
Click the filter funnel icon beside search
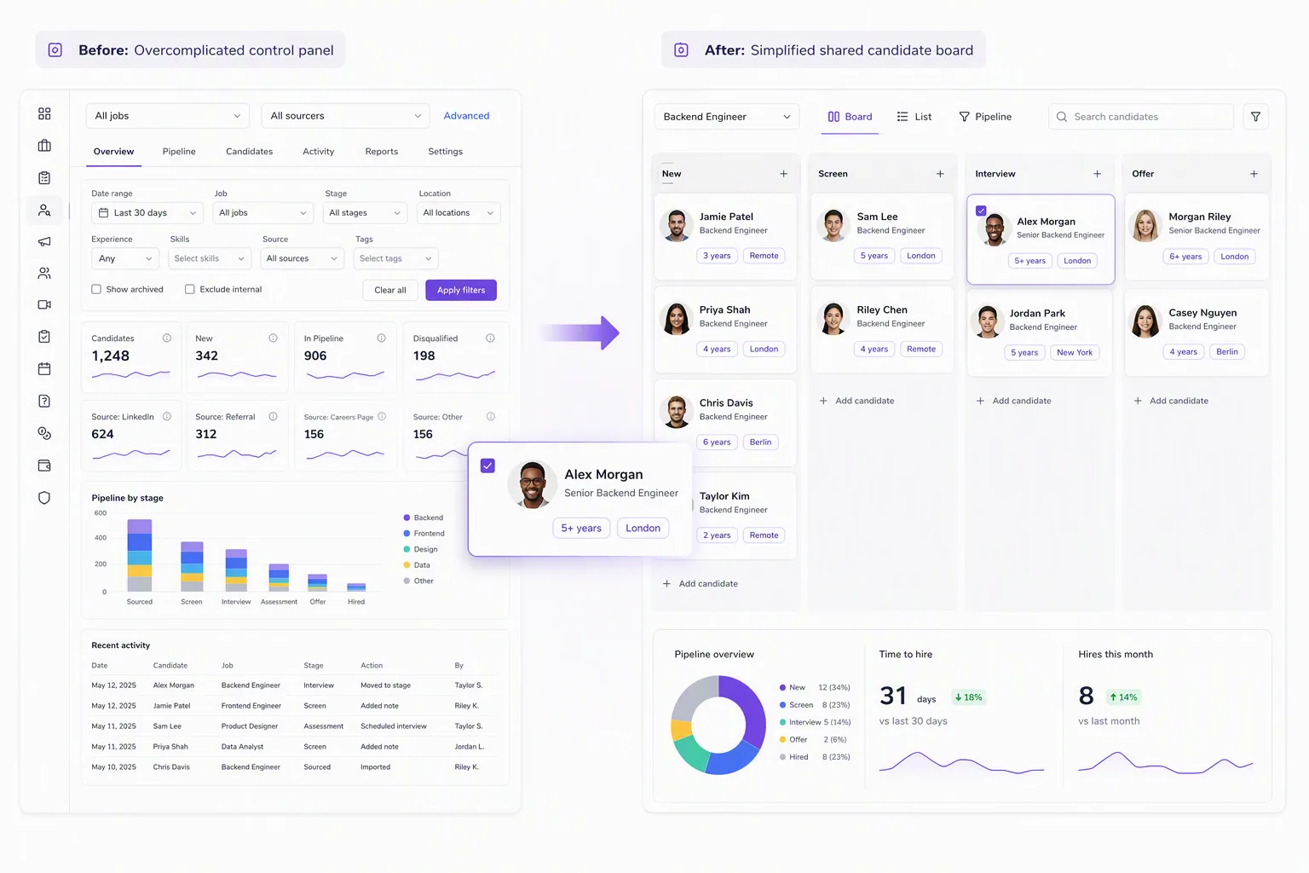point(1255,117)
